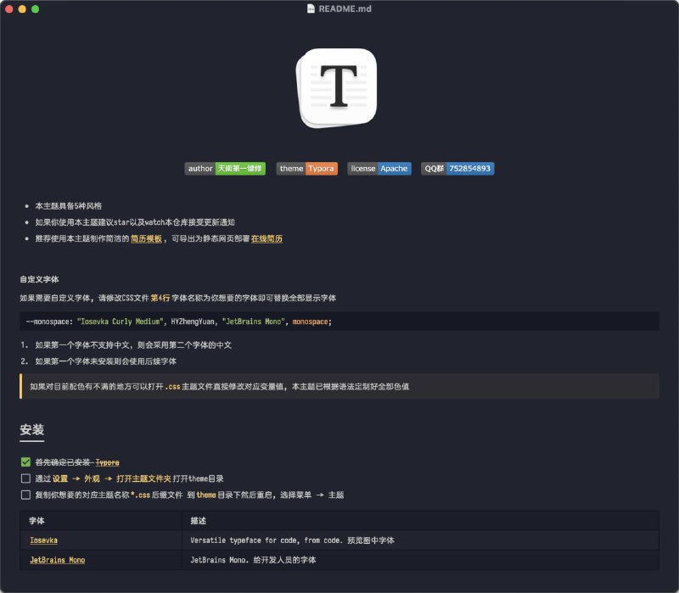This screenshot has height=593, width=679.
Task: Follow the 在线简历 link
Action: pos(267,238)
